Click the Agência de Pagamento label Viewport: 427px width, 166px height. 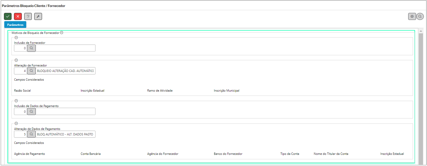[30, 154]
